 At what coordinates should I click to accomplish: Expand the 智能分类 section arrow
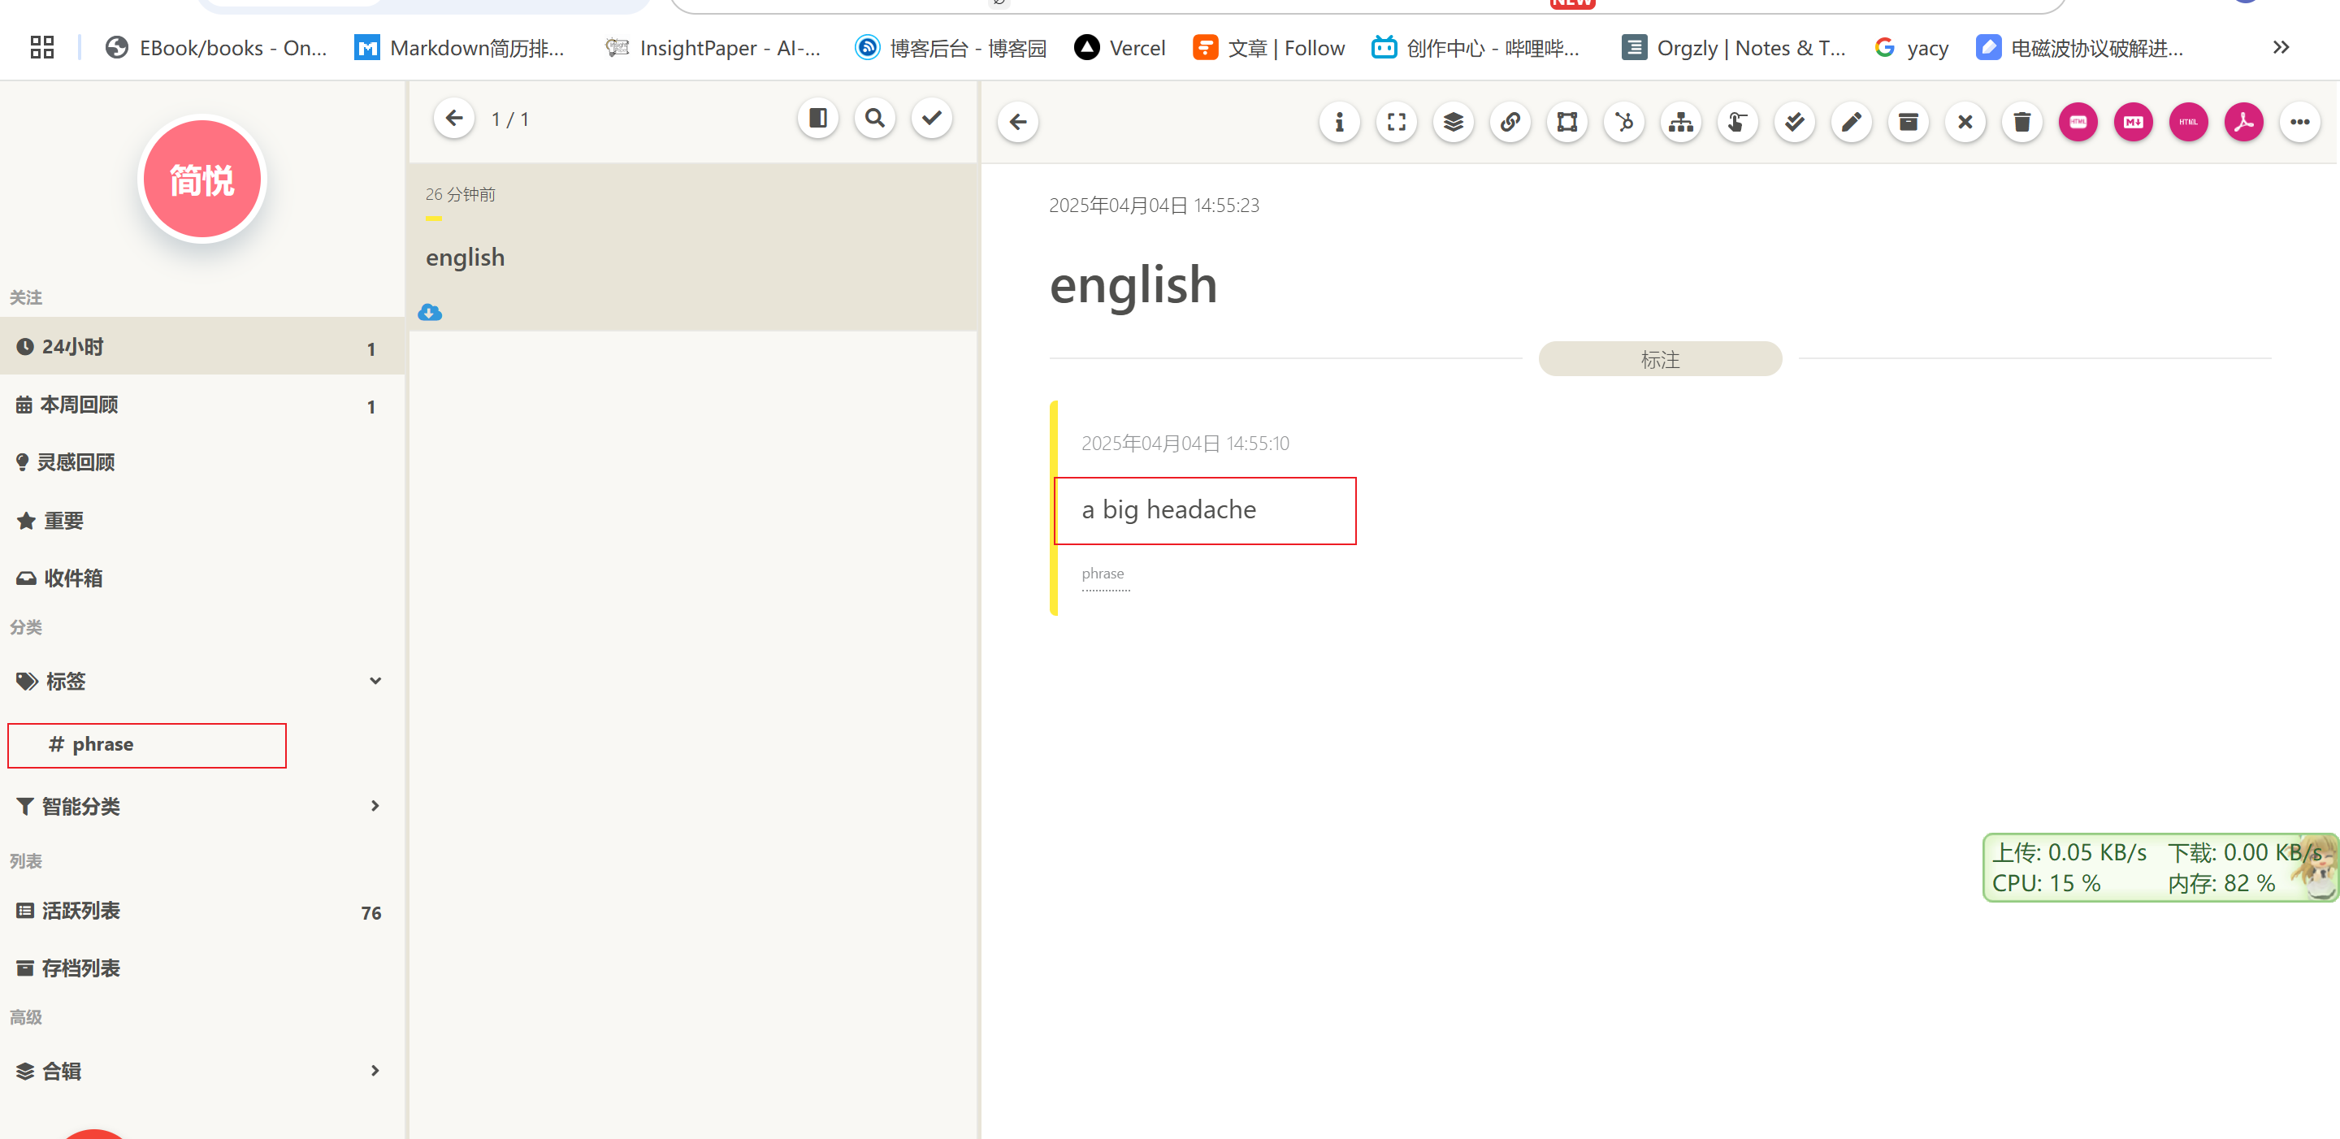(x=375, y=806)
